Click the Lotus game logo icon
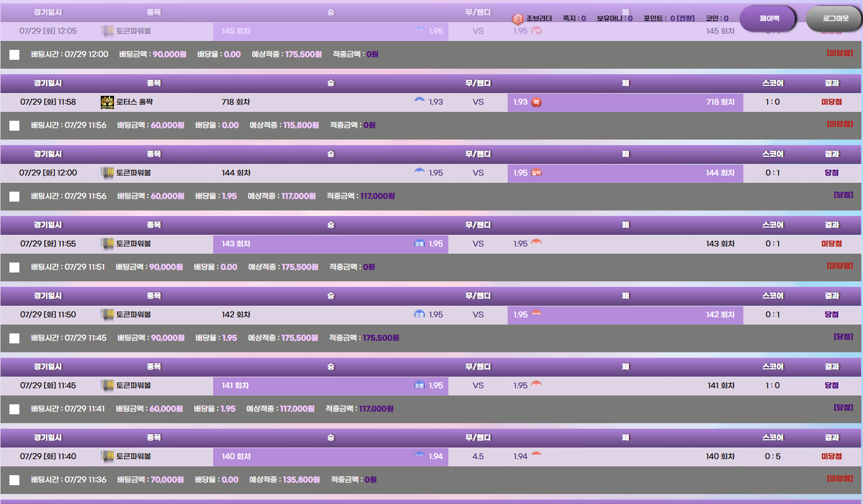The height and width of the screenshot is (504, 863). click(107, 102)
